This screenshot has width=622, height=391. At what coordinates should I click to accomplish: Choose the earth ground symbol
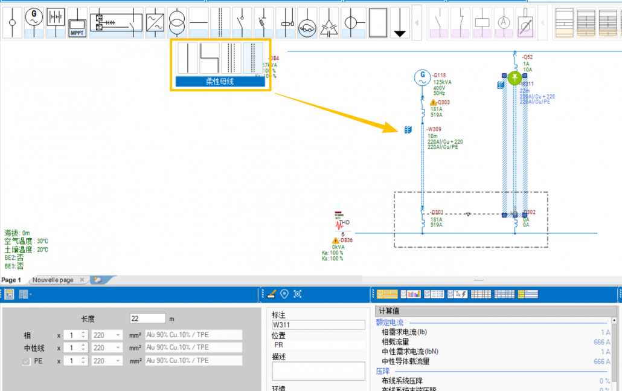click(398, 23)
